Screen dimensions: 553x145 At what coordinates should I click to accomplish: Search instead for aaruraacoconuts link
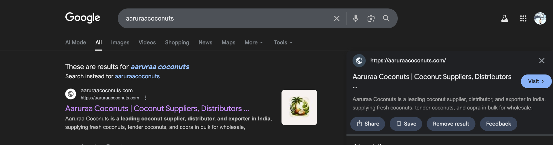(x=137, y=76)
